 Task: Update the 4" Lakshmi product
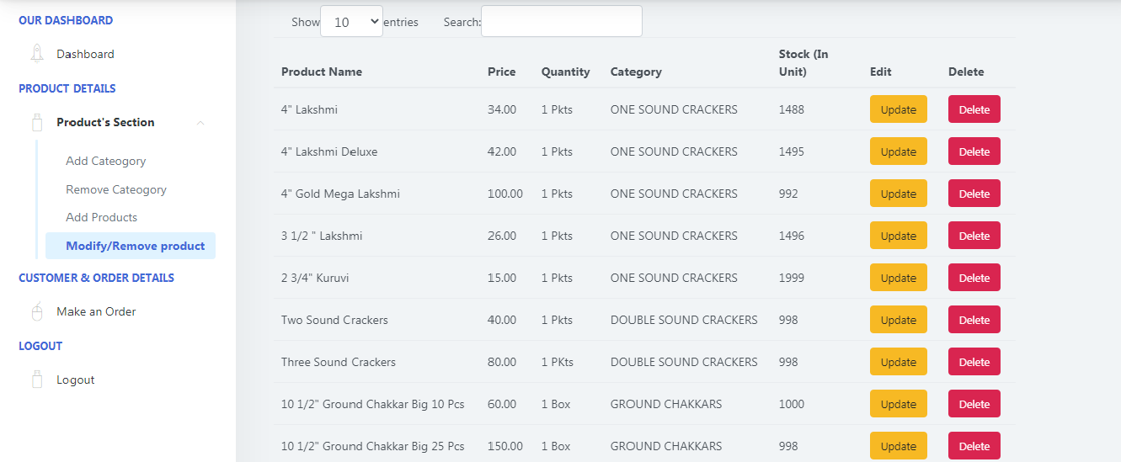click(898, 109)
